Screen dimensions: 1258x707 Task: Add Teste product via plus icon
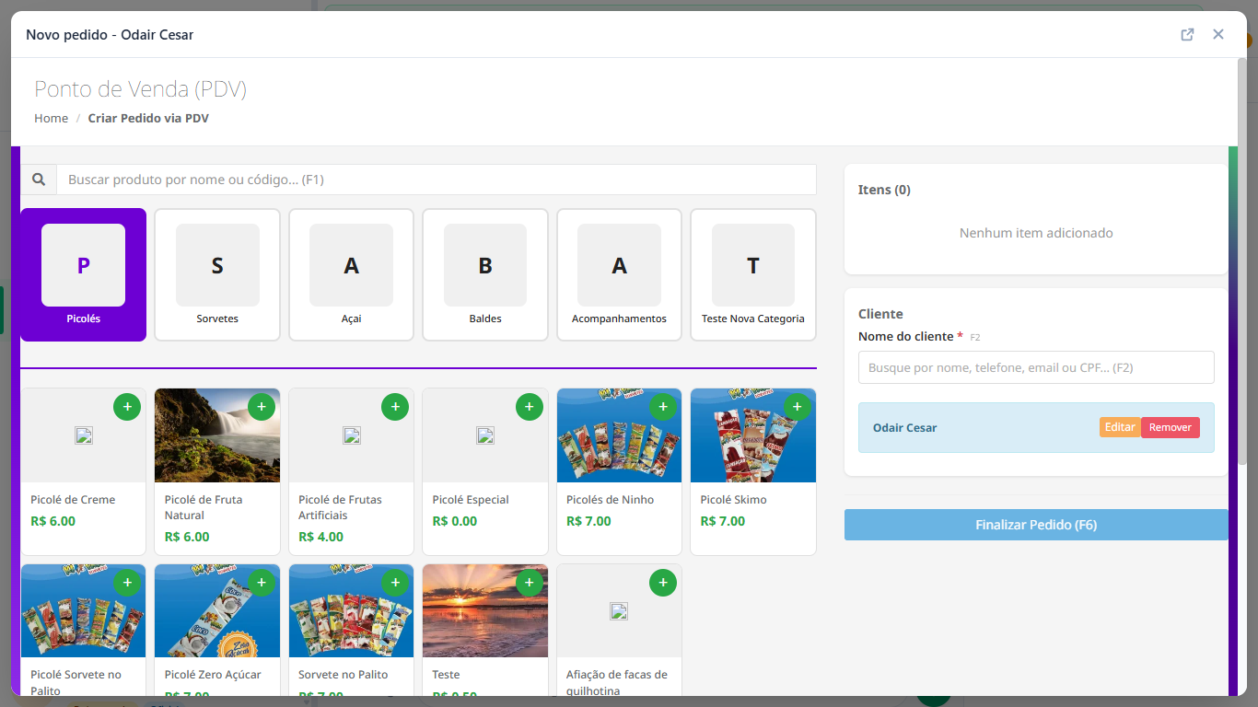pos(530,583)
